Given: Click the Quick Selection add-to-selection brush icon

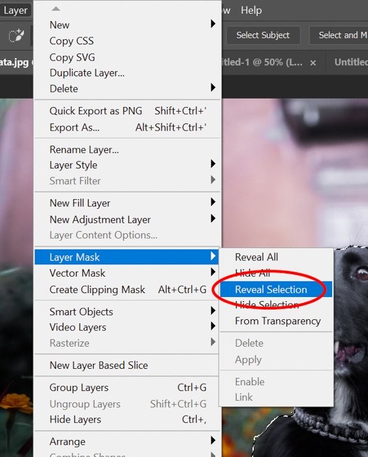Looking at the screenshot, I should click(16, 36).
